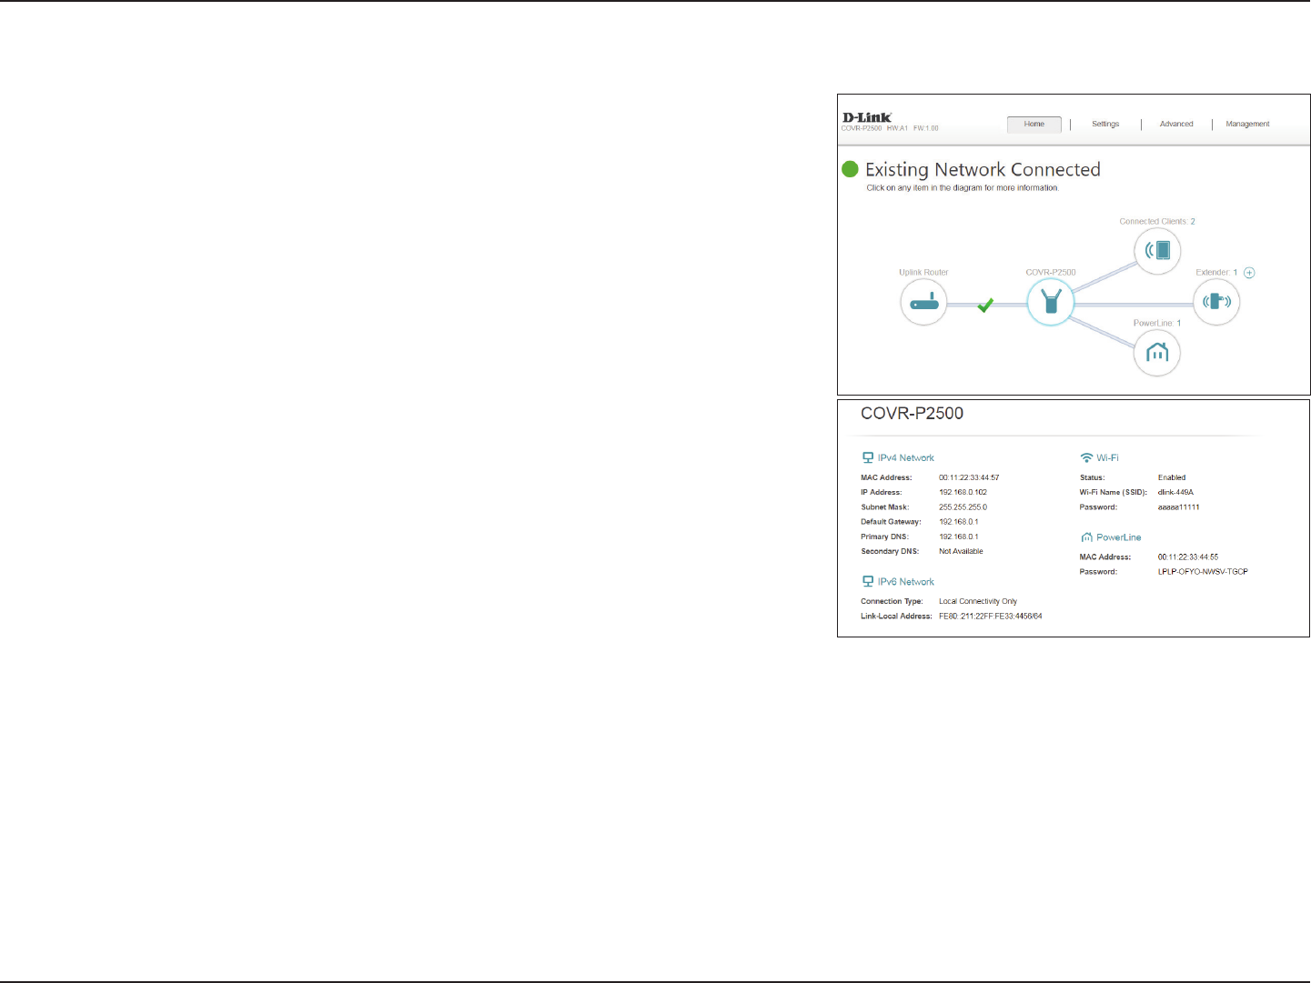The width and height of the screenshot is (1311, 983).
Task: Click the Extender device icon
Action: click(1216, 301)
